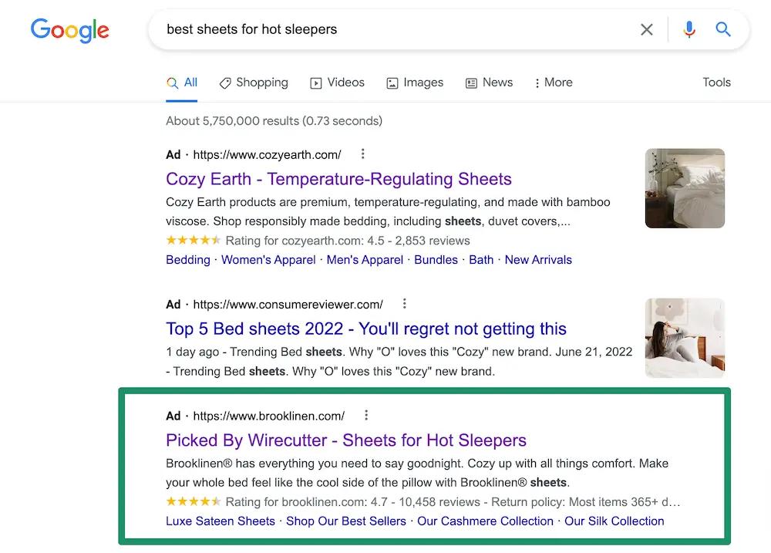Open the Cozy Earth Temperature-Regulating Sheets ad
This screenshot has height=553, width=771.
[338, 179]
